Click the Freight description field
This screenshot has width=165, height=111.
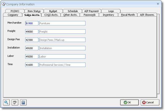click(62, 32)
